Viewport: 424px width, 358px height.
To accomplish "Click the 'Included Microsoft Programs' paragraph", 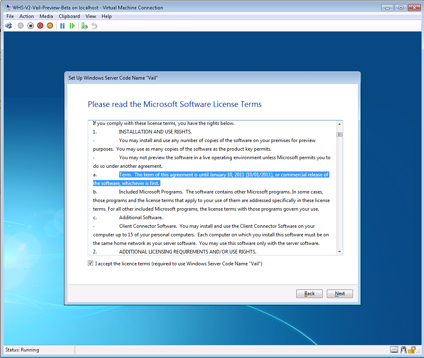I will [211, 200].
